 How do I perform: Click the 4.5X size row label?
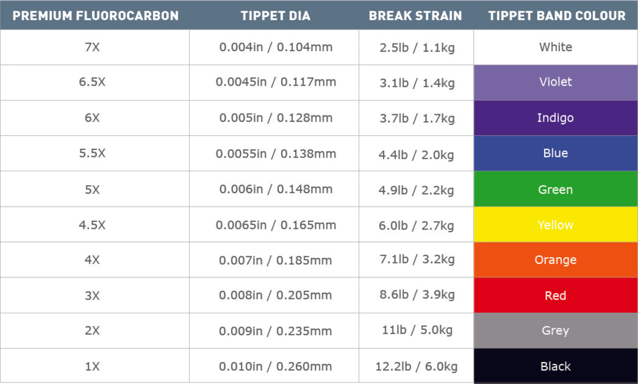[x=92, y=225]
